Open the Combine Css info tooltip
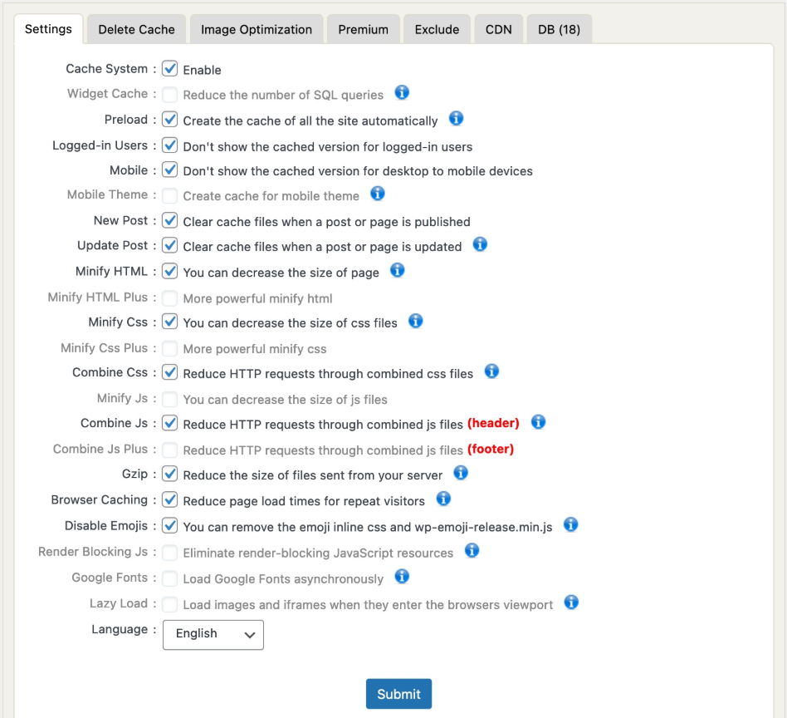 (x=491, y=371)
